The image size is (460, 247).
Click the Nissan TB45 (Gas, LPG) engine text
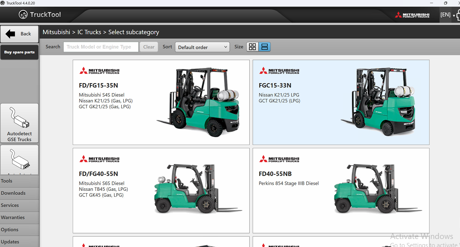[x=103, y=189]
